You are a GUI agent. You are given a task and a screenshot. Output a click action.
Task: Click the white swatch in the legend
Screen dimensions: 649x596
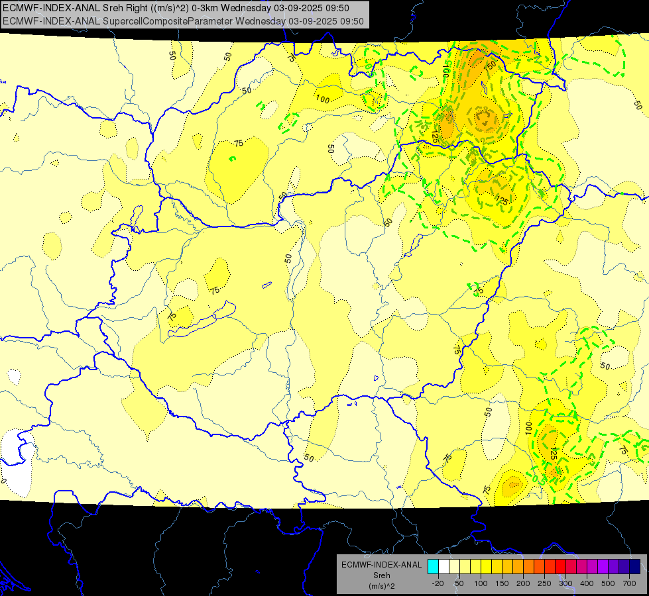[x=443, y=566]
